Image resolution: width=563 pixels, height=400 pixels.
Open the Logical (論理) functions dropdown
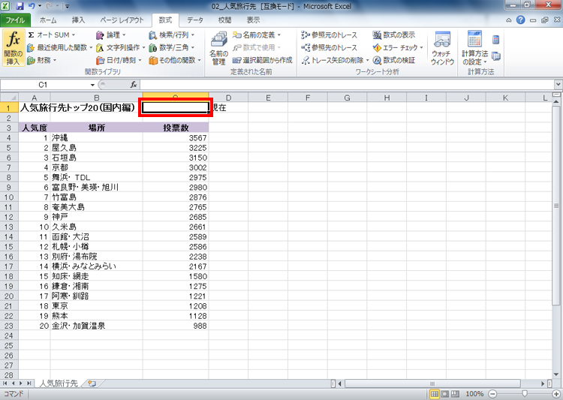coord(110,35)
